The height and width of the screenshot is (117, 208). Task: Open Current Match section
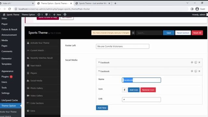(x=43, y=50)
